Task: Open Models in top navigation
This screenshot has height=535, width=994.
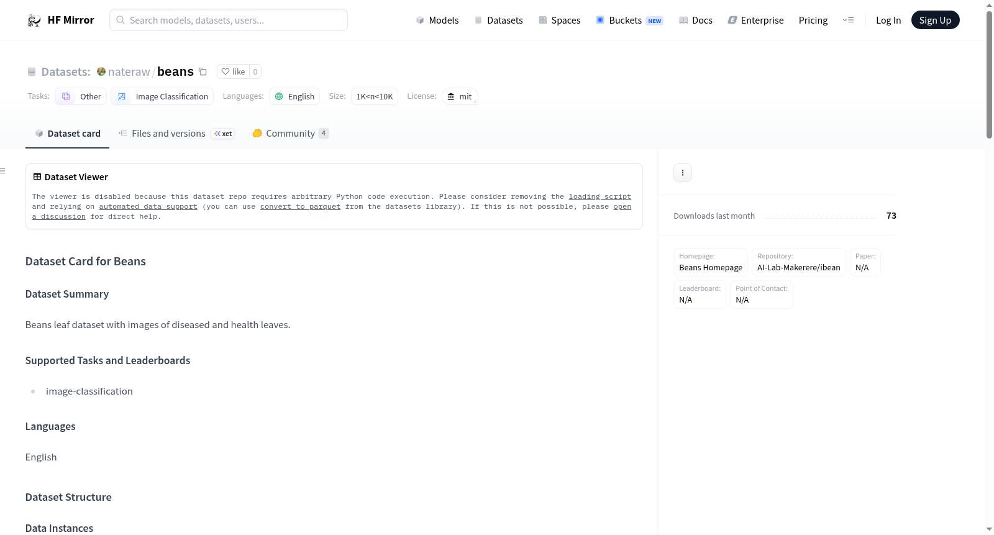Action: click(x=437, y=20)
